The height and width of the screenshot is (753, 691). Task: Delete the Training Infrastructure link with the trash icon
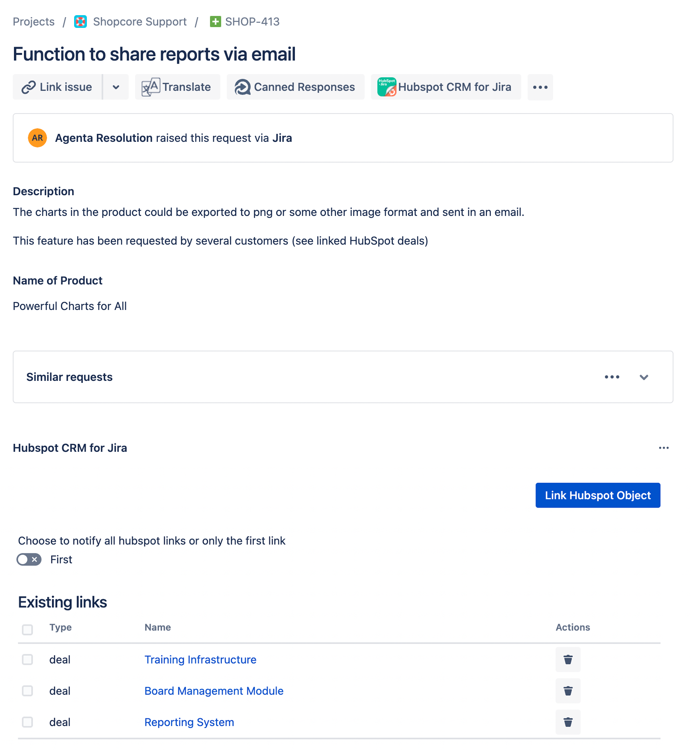(568, 659)
